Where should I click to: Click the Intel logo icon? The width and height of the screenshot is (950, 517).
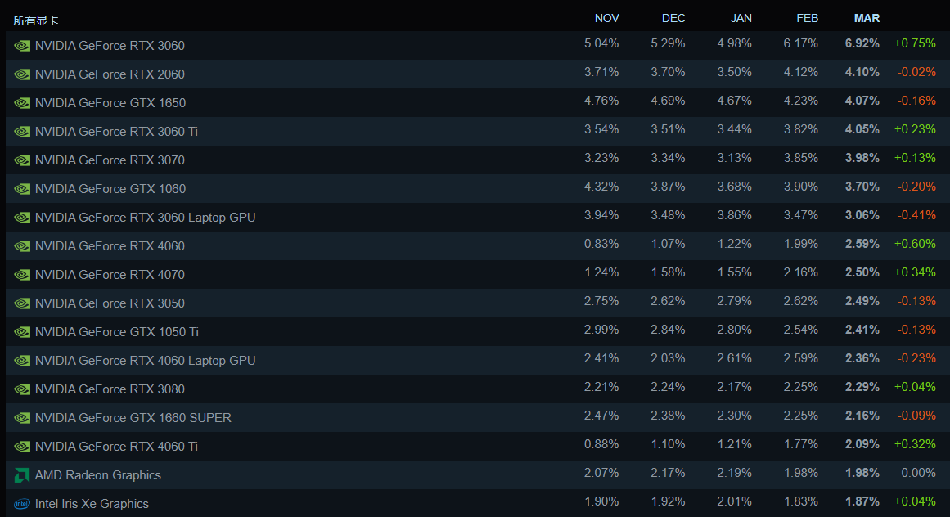coord(22,504)
